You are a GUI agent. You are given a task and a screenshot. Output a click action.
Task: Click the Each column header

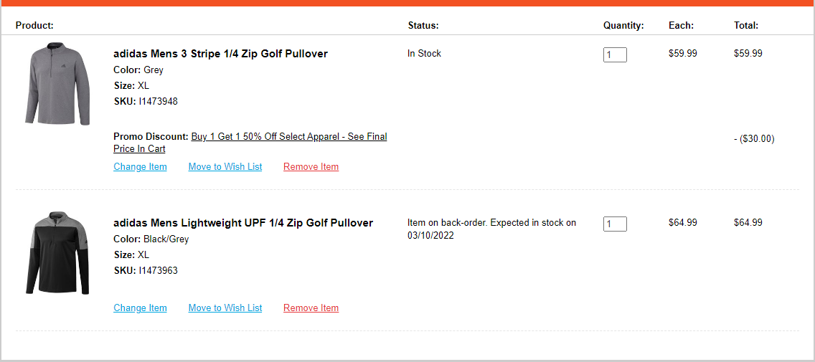[681, 25]
